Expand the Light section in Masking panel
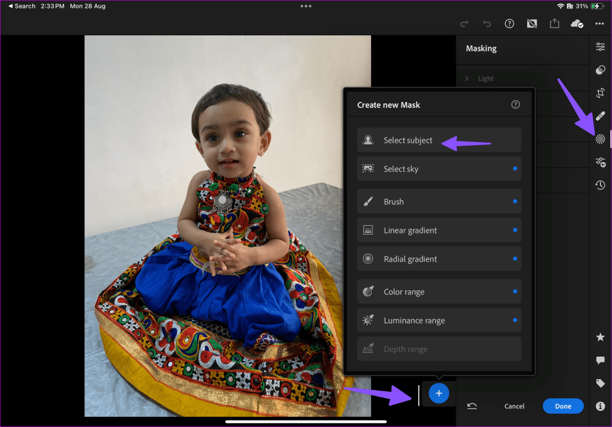The height and width of the screenshot is (427, 612). pos(485,78)
